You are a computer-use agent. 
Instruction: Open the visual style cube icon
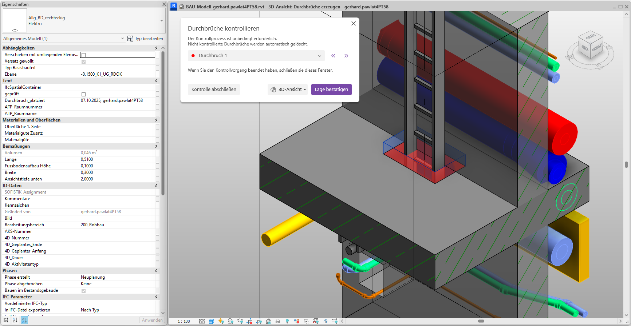pyautogui.click(x=212, y=321)
